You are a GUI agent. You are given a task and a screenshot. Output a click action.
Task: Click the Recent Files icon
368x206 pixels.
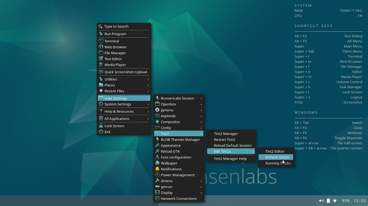pos(101,91)
